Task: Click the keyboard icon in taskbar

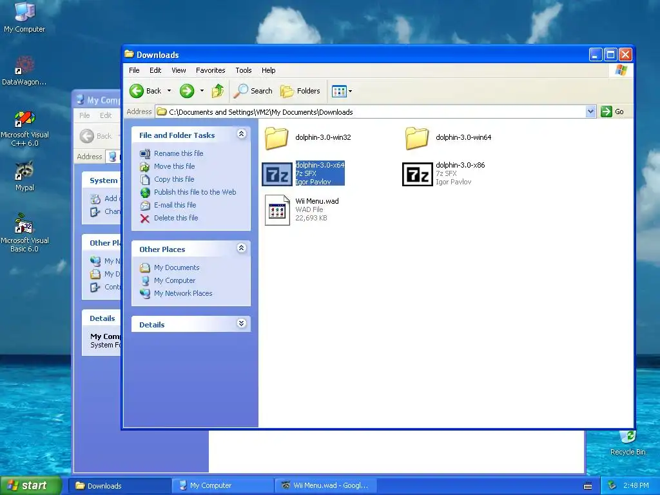Action: click(588, 486)
